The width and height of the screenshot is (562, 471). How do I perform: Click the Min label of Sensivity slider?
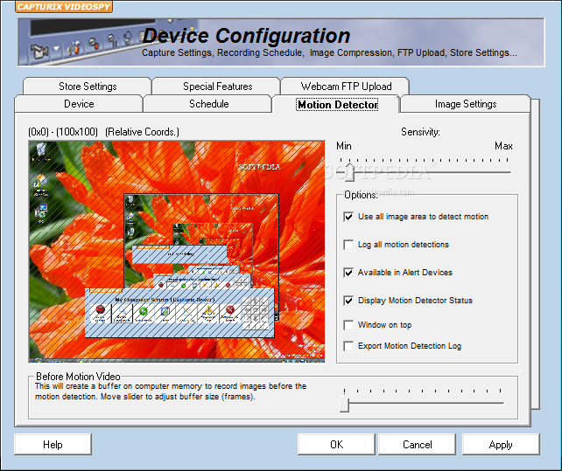click(x=344, y=146)
